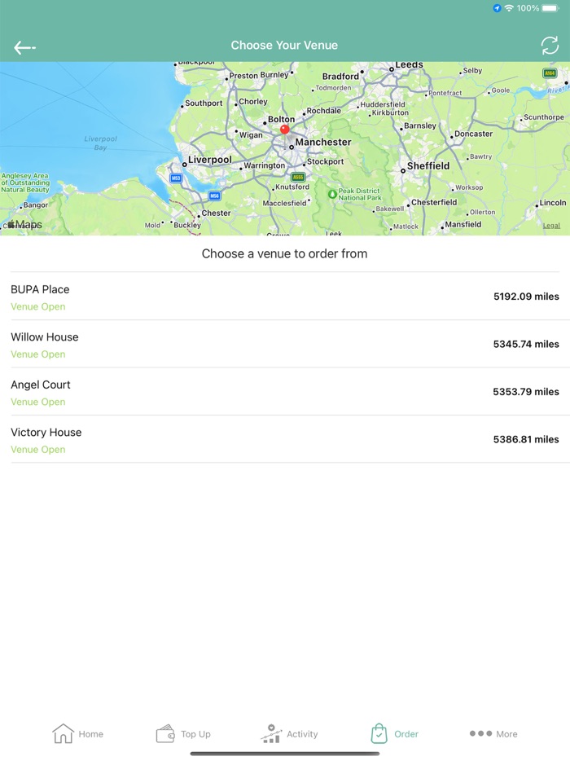Screen dimensions: 570x761
Task: Tap the Bradford label on the map
Action: [x=340, y=77]
